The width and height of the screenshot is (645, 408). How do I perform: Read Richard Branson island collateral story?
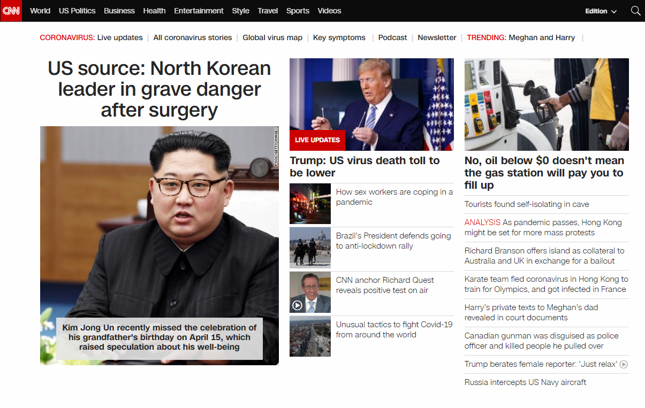click(x=544, y=256)
